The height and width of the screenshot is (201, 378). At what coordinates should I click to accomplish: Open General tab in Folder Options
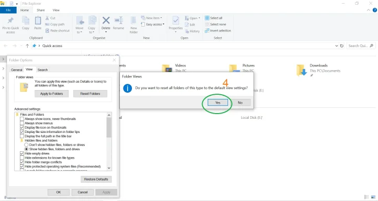[16, 70]
